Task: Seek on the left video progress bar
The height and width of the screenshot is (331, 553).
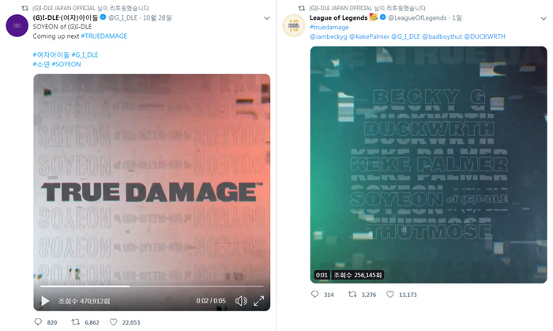Action: click(x=152, y=286)
